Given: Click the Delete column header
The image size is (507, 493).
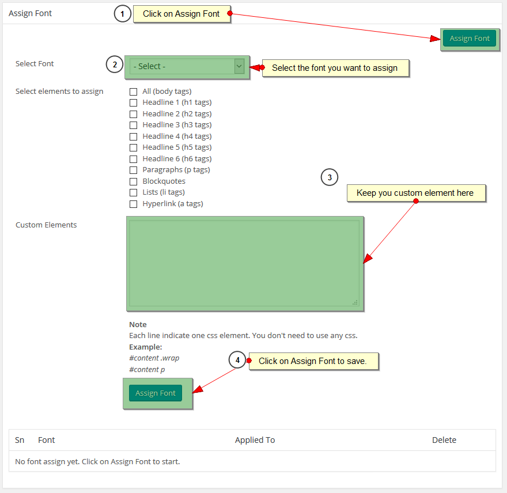Looking at the screenshot, I should pos(444,440).
